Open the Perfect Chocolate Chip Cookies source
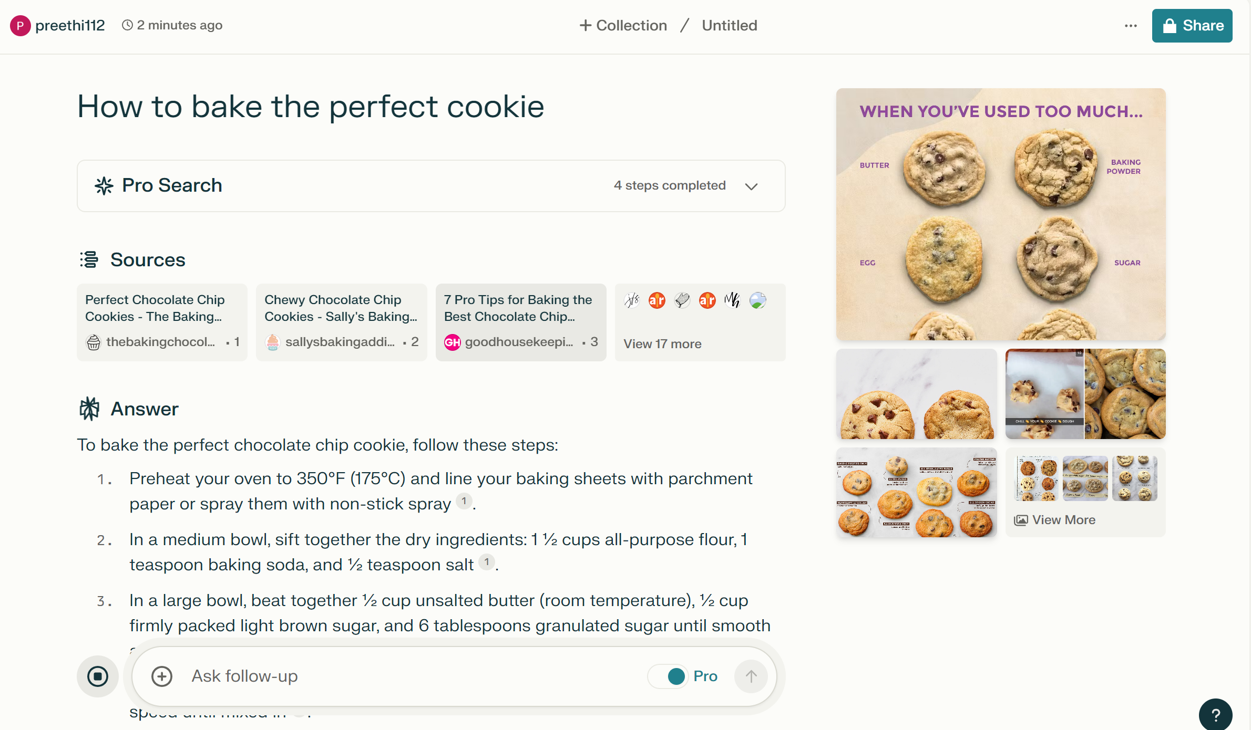This screenshot has height=730, width=1251. pyautogui.click(x=162, y=322)
